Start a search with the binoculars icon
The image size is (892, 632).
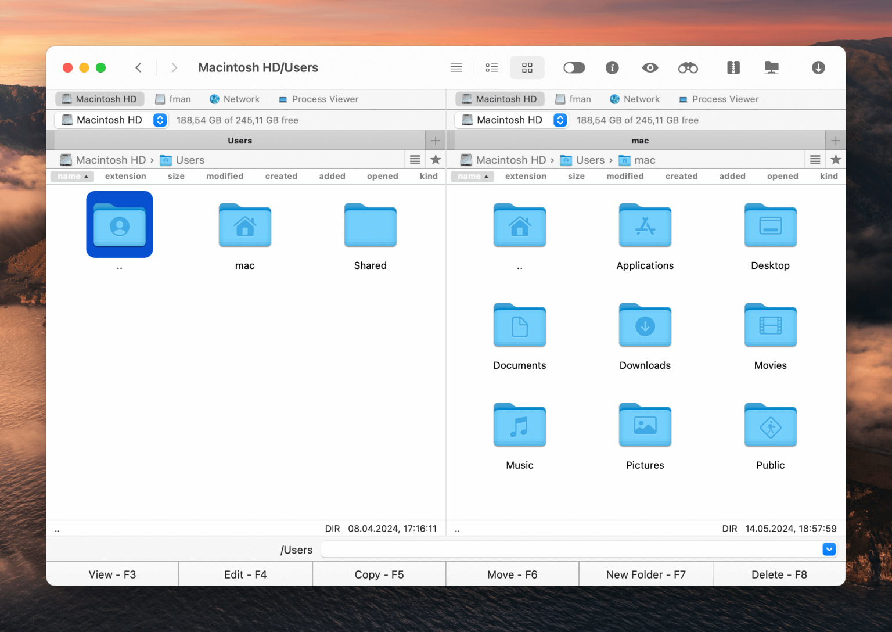pyautogui.click(x=688, y=67)
